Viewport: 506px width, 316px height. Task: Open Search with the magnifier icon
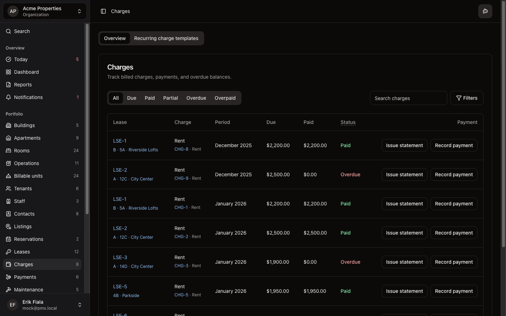click(x=8, y=31)
